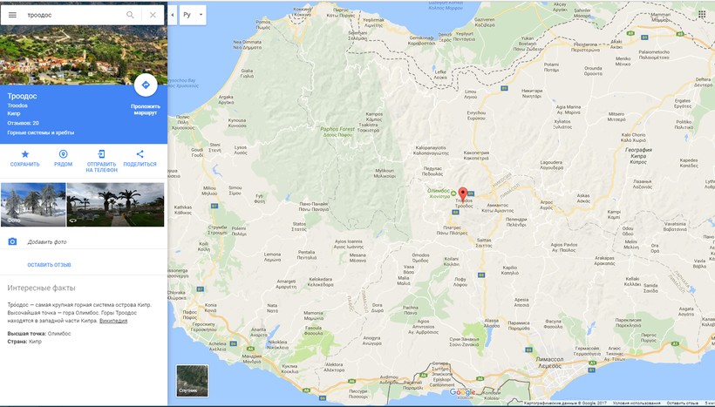Open the Wikipedia (Википедия) link

(x=113, y=321)
